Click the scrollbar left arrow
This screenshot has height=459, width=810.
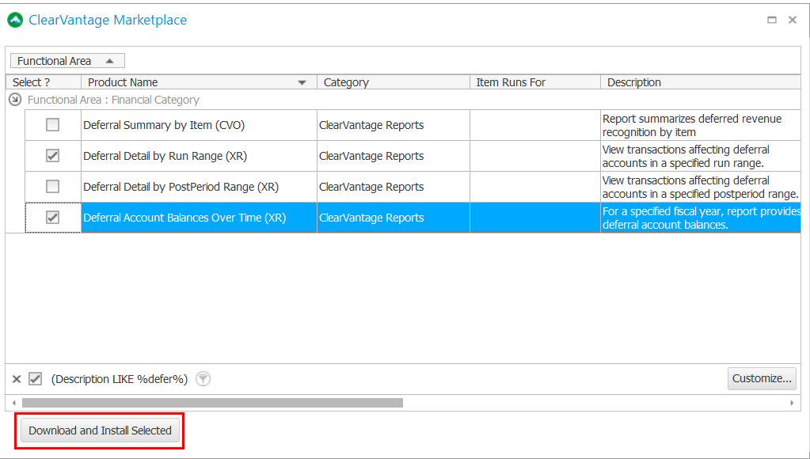click(14, 403)
